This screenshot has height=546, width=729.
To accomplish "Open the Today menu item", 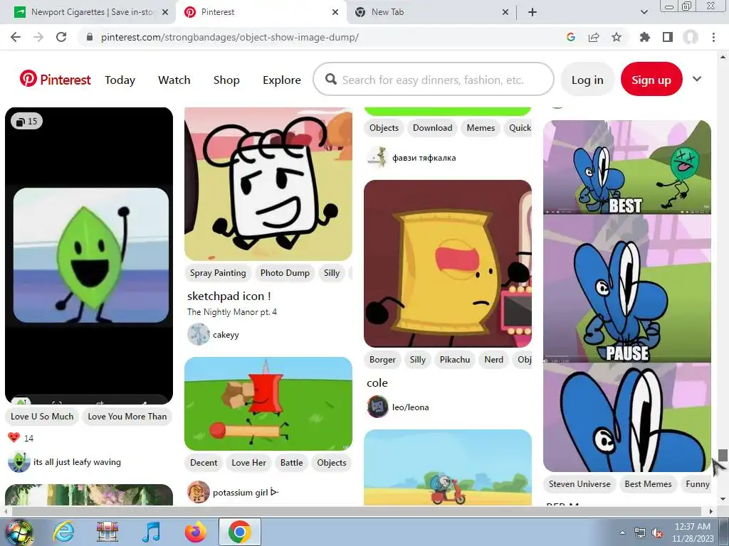I will [120, 80].
